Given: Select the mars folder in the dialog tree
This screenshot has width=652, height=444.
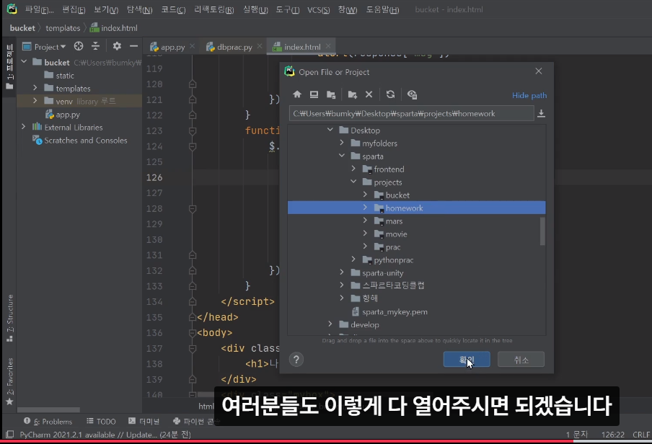Looking at the screenshot, I should tap(394, 221).
